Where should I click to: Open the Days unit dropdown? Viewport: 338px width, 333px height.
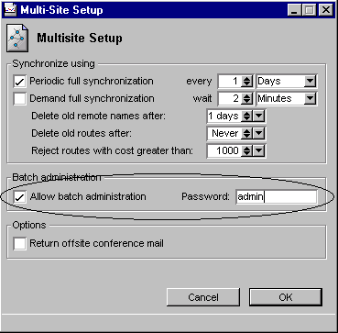[310, 82]
